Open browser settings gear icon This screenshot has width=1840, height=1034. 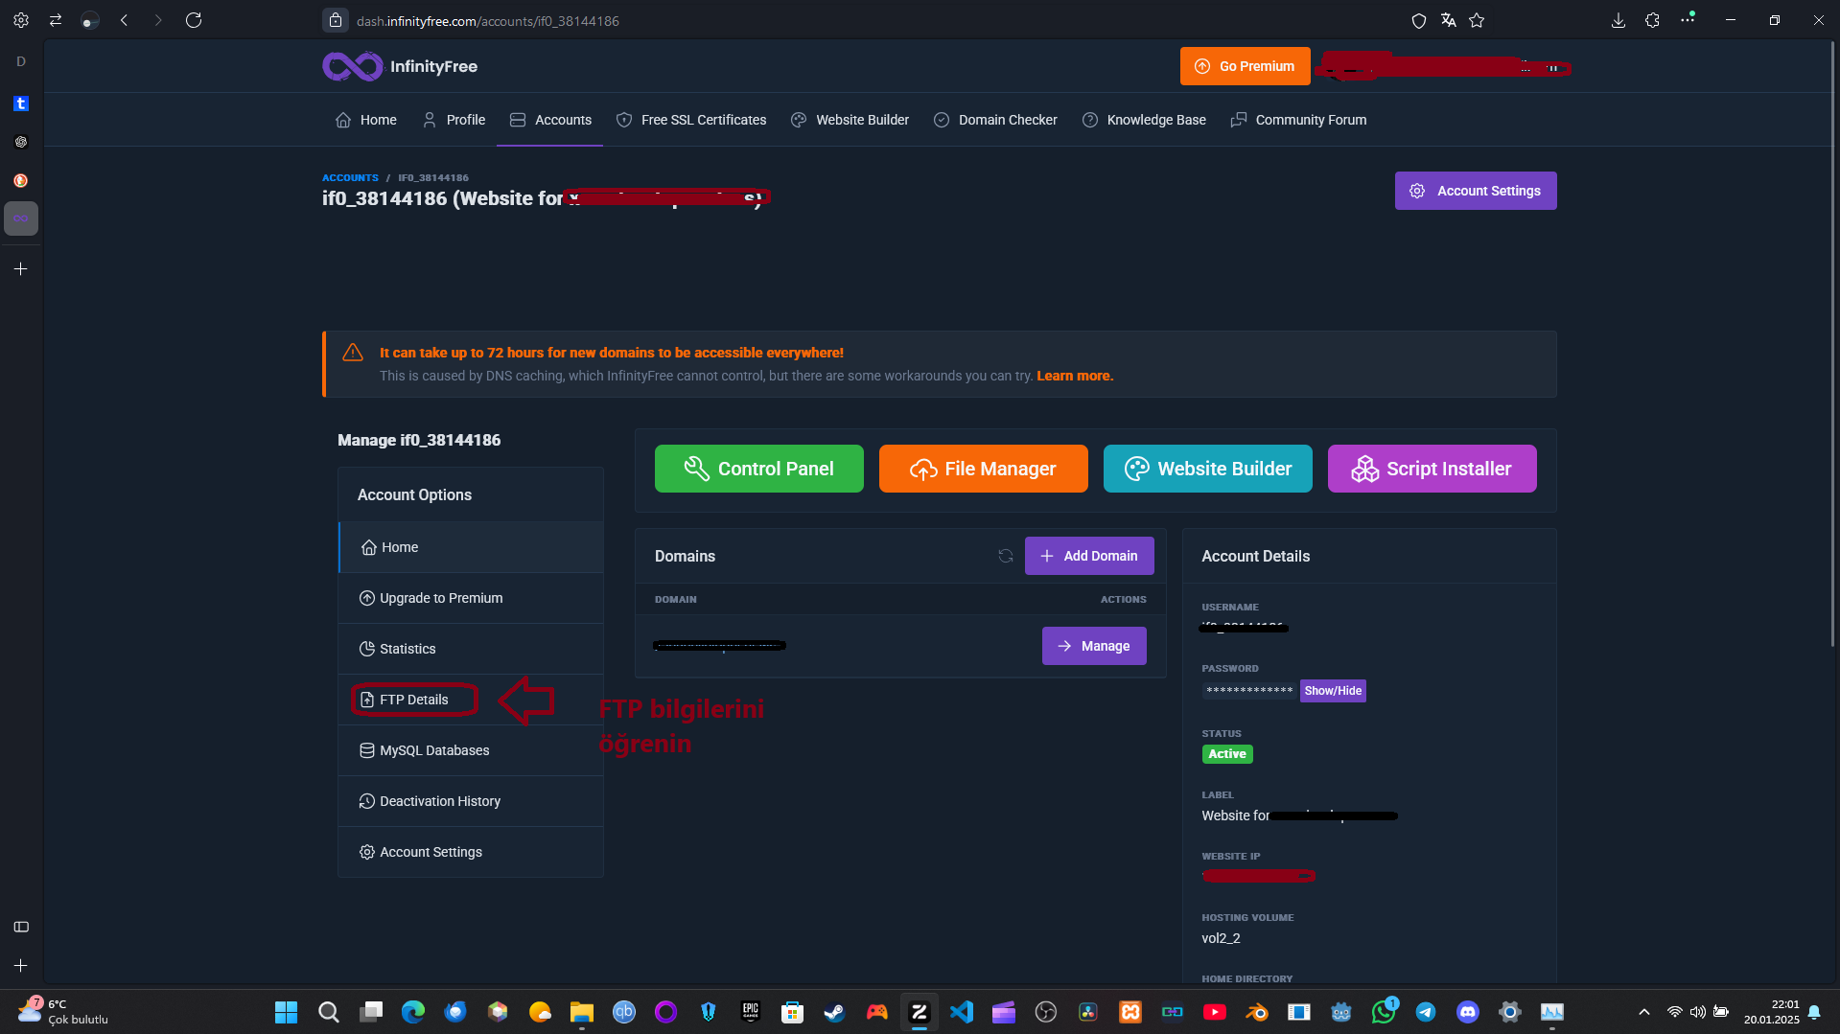pos(21,20)
